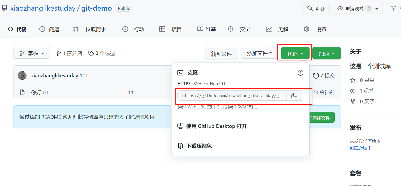This screenshot has height=186, width=401.
Task: Click the 这是一个测试库 description text
Action: coord(370,66)
